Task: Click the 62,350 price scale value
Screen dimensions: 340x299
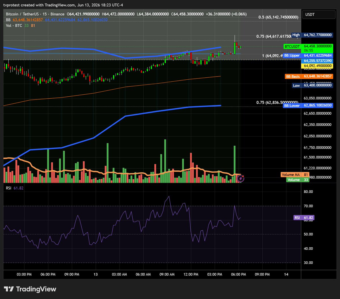Action: (x=317, y=125)
